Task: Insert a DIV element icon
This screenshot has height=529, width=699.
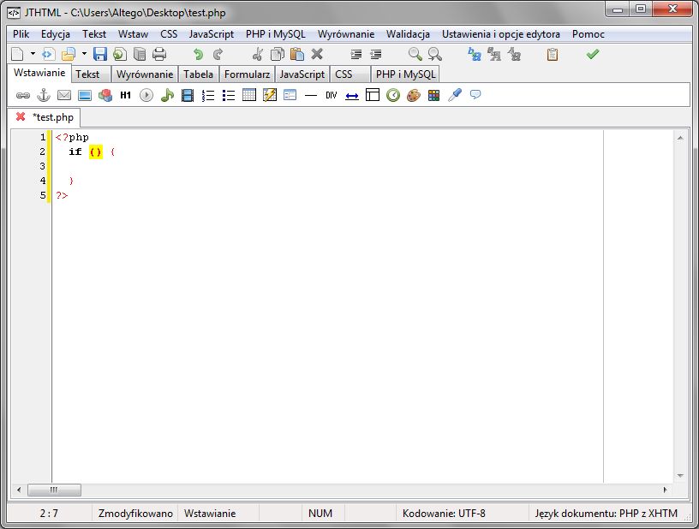Action: (332, 95)
